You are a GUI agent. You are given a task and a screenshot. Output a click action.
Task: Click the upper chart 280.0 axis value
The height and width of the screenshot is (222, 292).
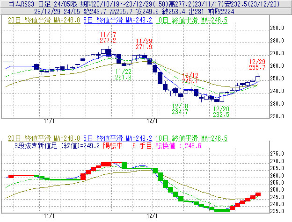pyautogui.click(x=277, y=41)
